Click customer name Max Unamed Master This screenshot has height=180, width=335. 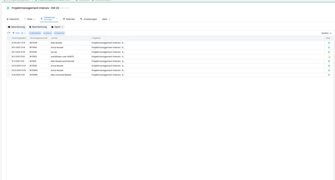pyautogui.click(x=61, y=75)
